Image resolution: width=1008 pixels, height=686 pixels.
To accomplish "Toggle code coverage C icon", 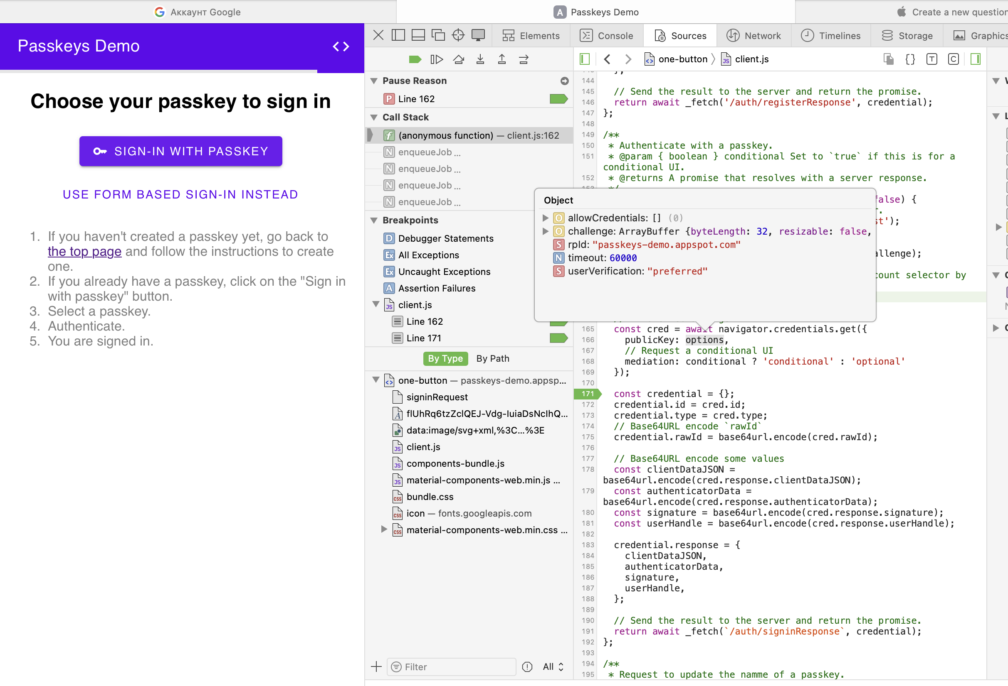I will pyautogui.click(x=954, y=59).
